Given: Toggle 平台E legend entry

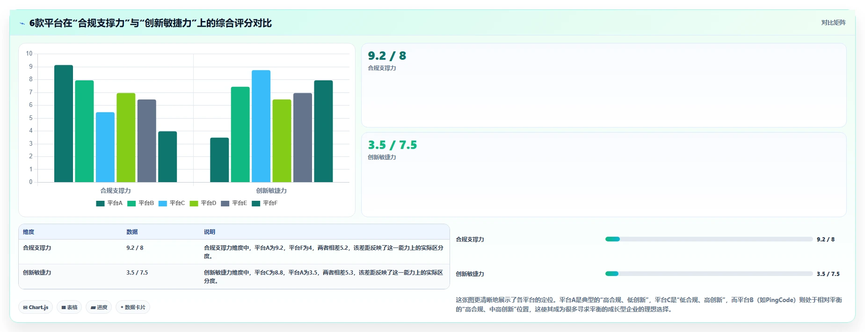Looking at the screenshot, I should pos(234,203).
